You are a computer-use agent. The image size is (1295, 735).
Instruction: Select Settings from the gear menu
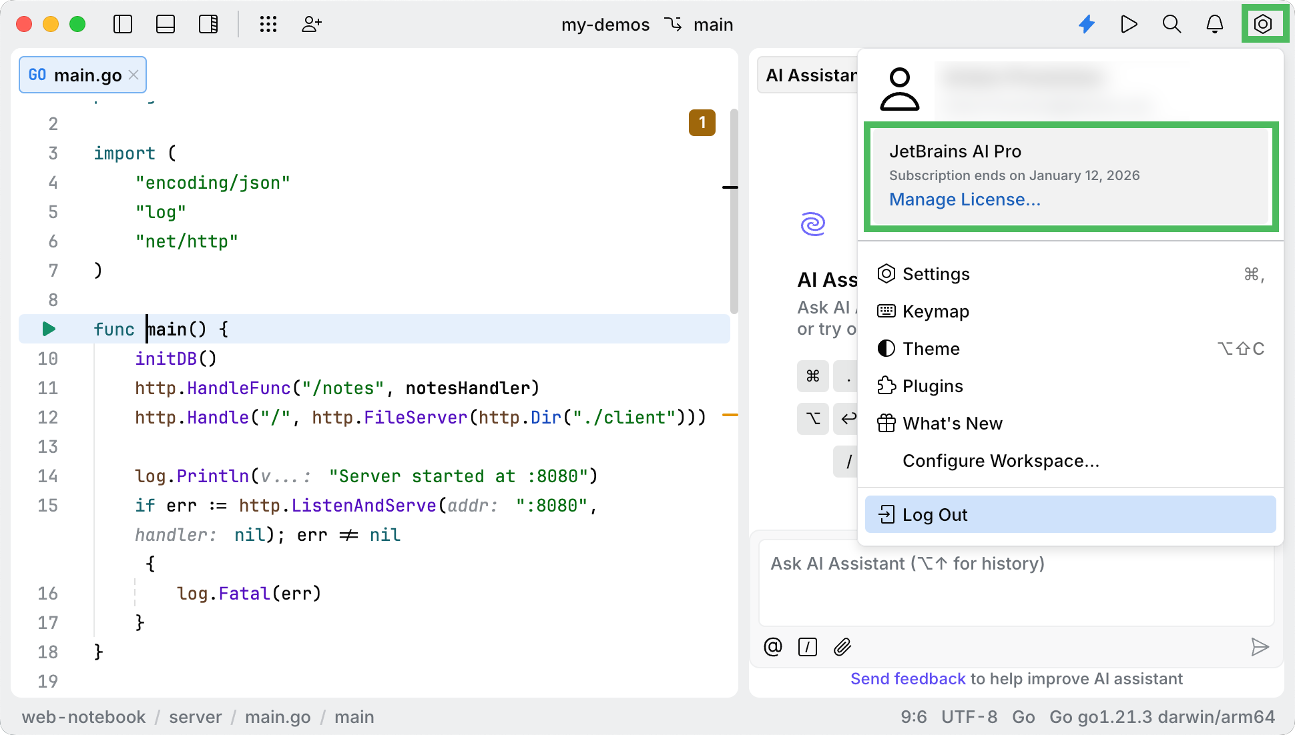coord(935,273)
